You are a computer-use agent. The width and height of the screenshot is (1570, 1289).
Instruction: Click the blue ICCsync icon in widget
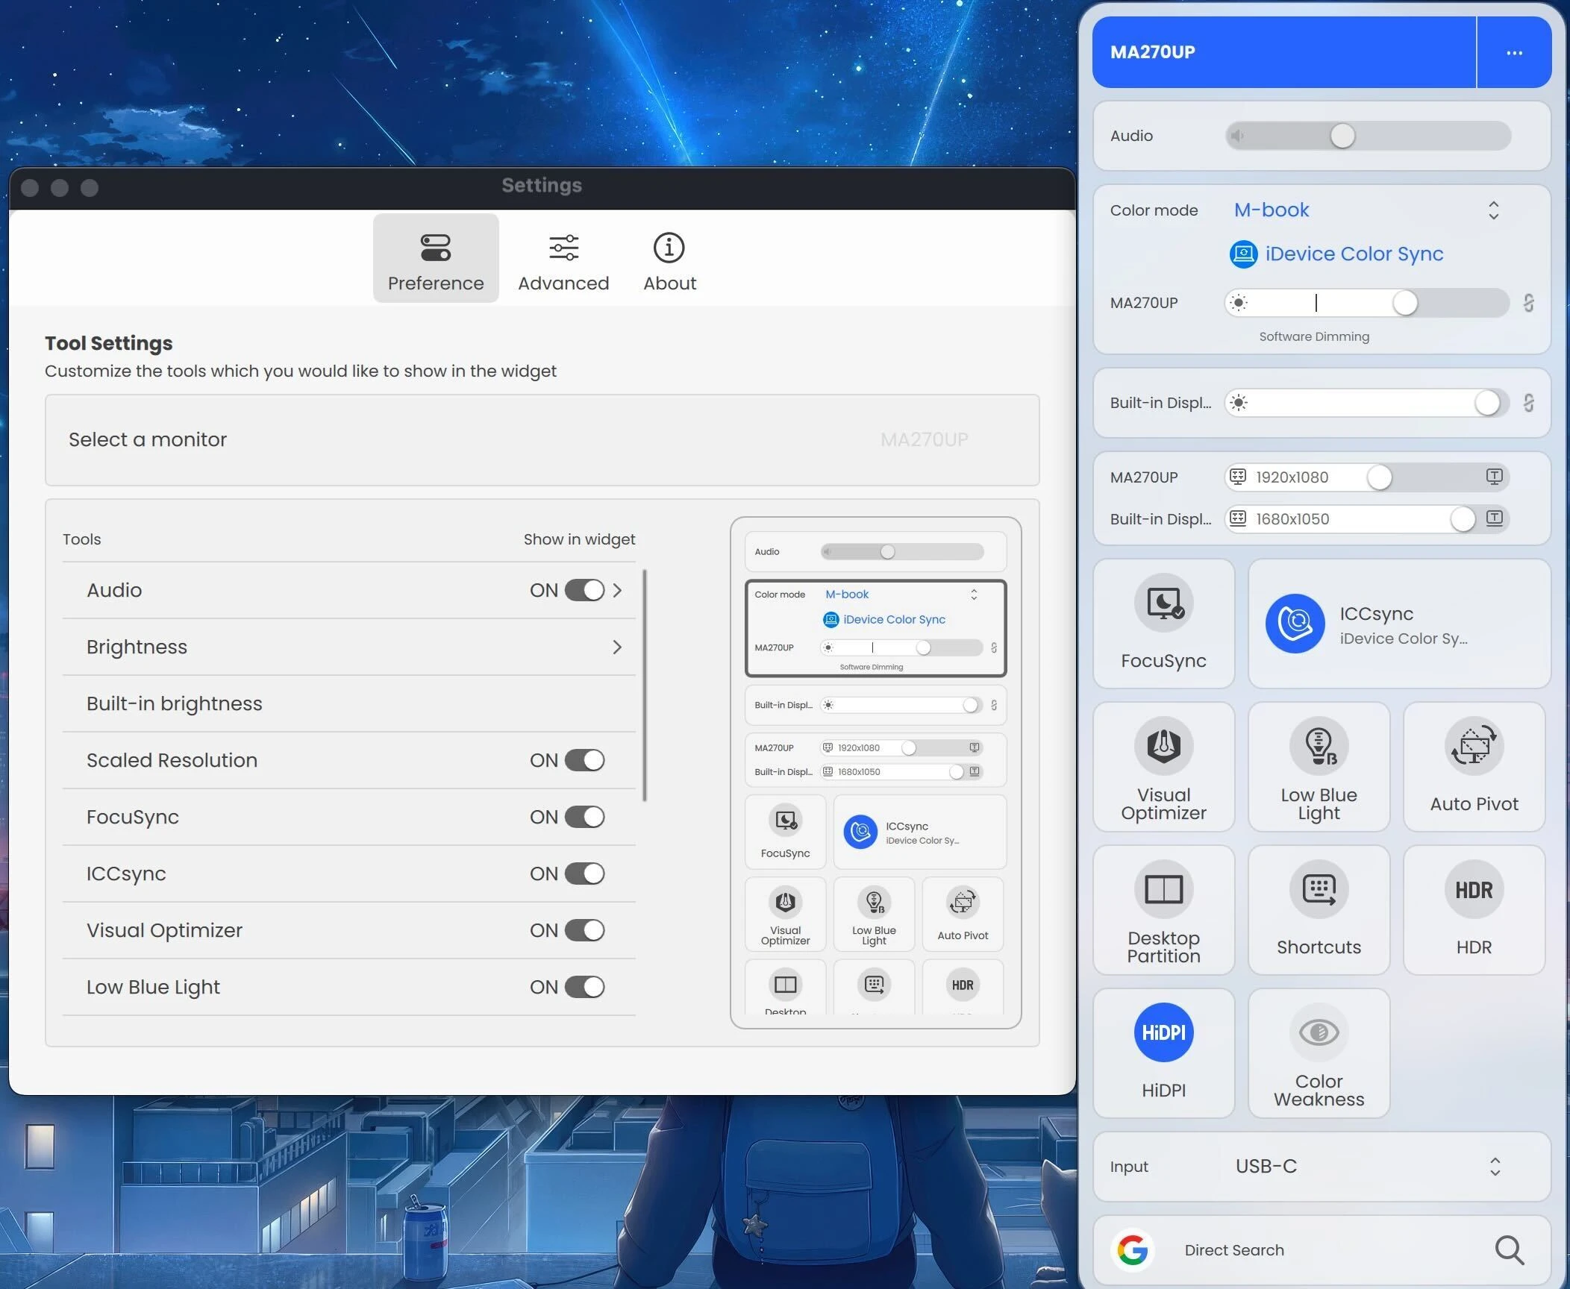(1295, 623)
